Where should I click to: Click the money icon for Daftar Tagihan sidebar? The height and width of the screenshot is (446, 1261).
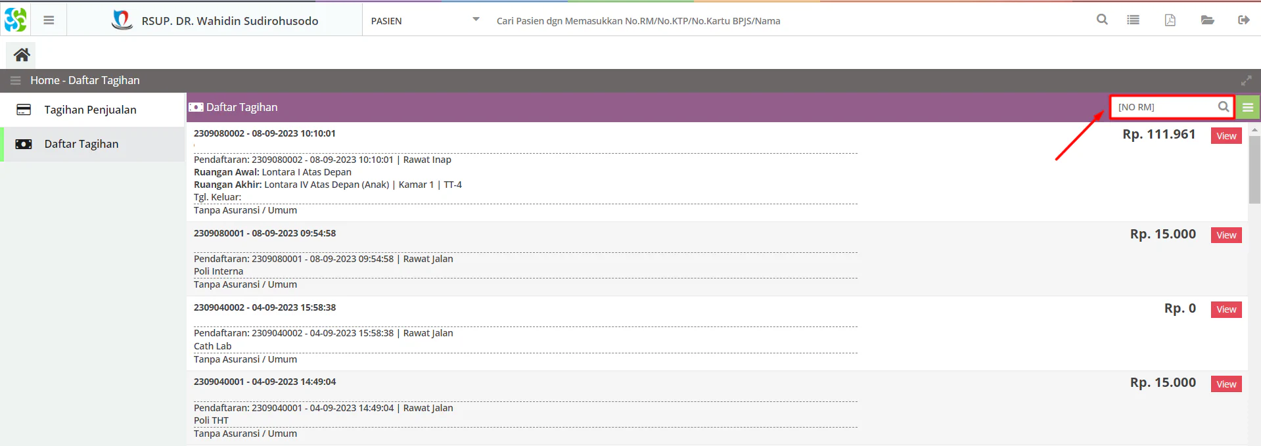pos(24,144)
